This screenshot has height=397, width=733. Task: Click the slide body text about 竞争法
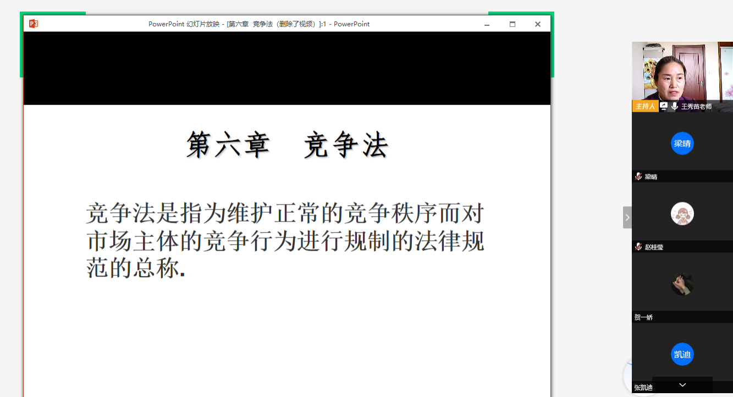coord(285,240)
